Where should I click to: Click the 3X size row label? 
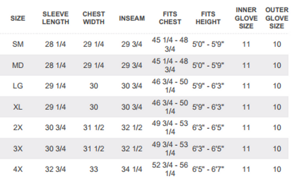pos(18,149)
